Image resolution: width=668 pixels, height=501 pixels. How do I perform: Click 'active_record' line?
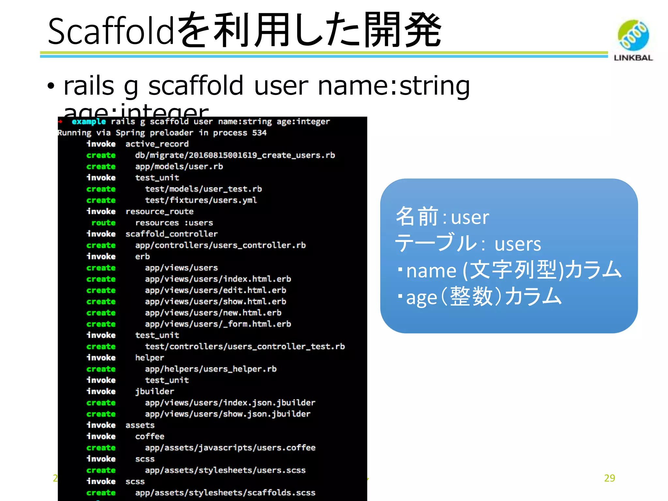157,144
